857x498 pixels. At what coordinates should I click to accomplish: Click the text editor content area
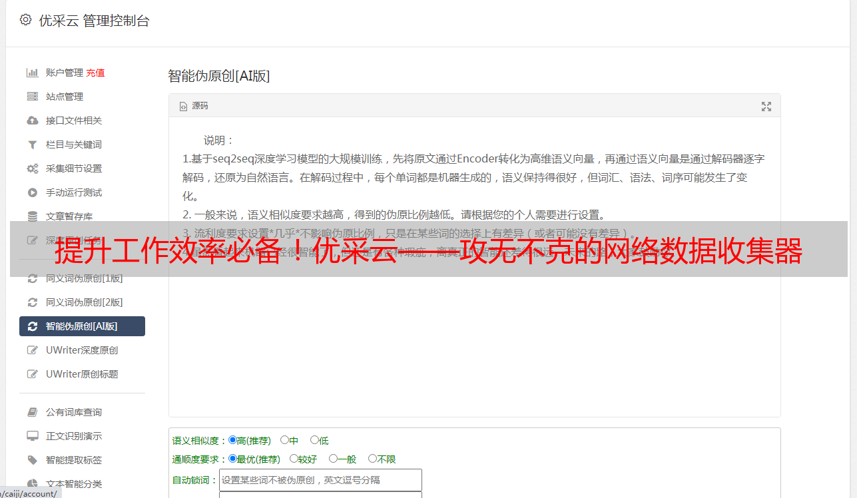point(474,268)
